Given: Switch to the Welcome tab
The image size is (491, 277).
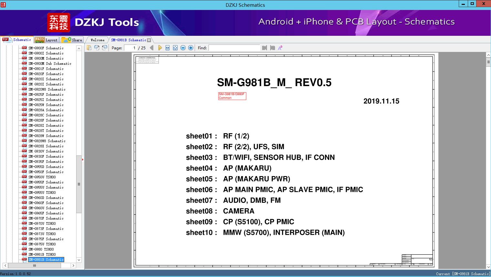Looking at the screenshot, I should click(97, 40).
